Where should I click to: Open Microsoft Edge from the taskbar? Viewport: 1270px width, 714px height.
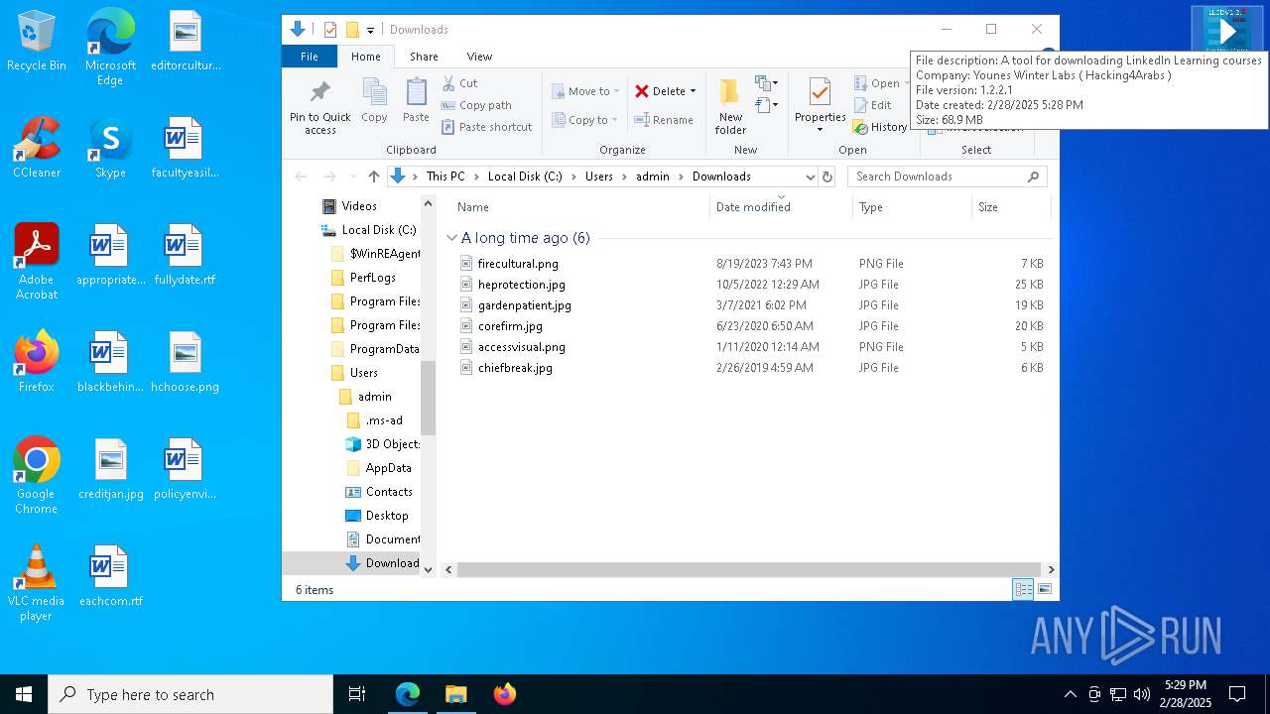408,694
